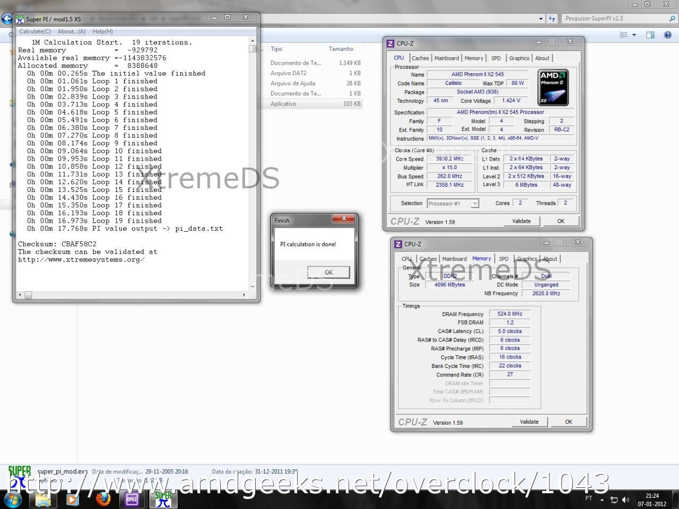Sort files by the Tamanho column header
This screenshot has height=509, width=679.
click(341, 49)
